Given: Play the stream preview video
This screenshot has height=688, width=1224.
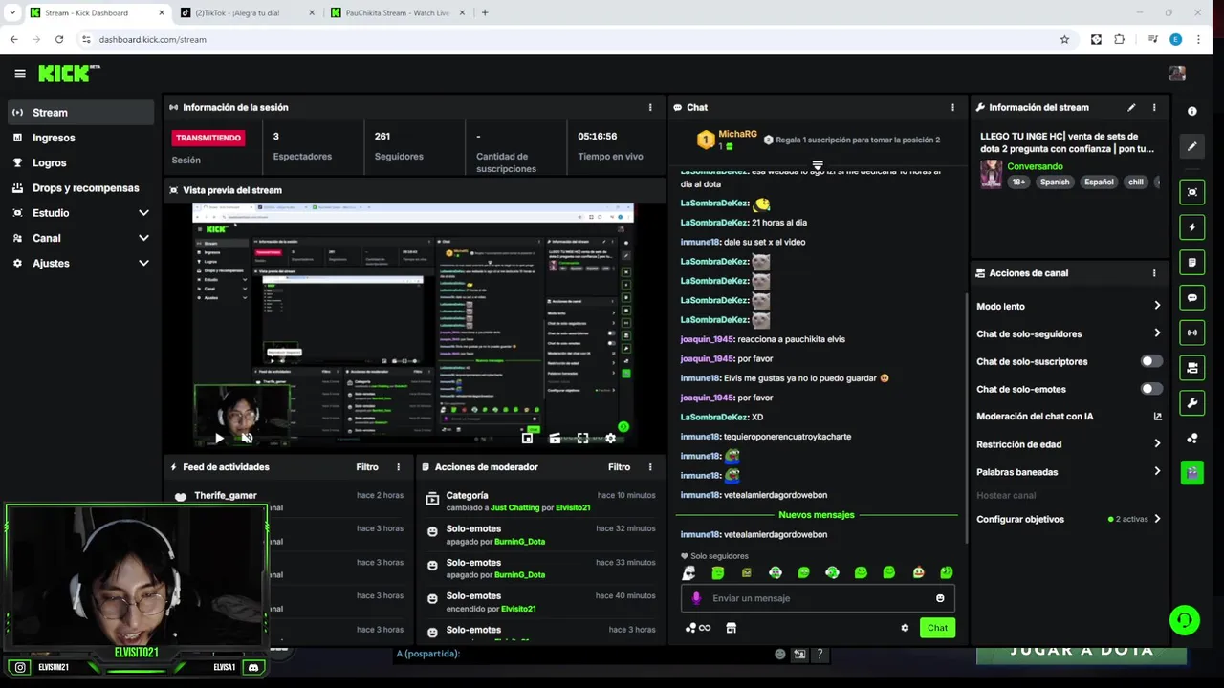Looking at the screenshot, I should 219,439.
